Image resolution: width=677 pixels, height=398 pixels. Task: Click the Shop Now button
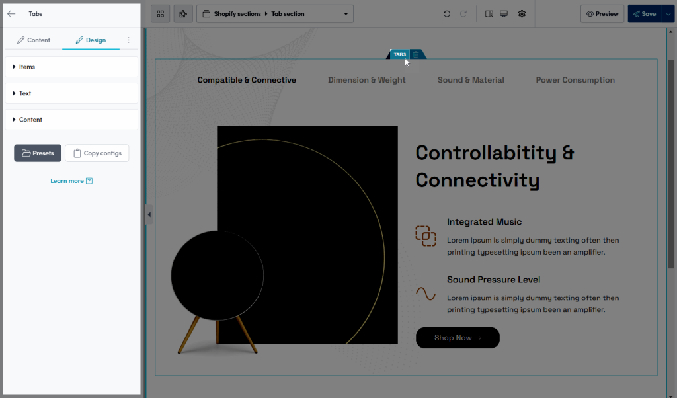pyautogui.click(x=458, y=338)
